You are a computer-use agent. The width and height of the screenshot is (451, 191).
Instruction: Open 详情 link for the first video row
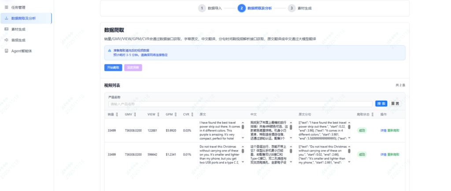[383, 130]
